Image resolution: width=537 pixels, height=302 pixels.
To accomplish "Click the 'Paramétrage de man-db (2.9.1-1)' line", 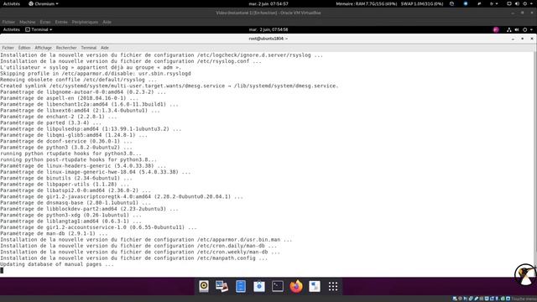I will tap(54, 233).
